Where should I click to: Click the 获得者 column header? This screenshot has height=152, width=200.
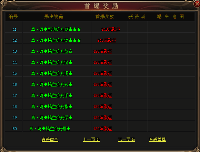click(x=137, y=17)
